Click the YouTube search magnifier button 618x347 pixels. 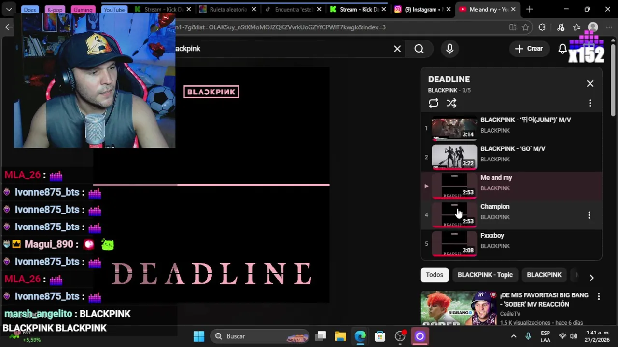(x=419, y=49)
